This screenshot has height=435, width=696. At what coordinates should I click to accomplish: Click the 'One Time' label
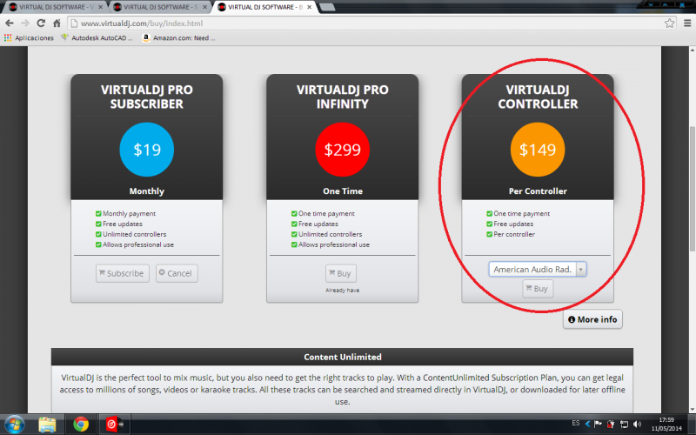(x=342, y=191)
